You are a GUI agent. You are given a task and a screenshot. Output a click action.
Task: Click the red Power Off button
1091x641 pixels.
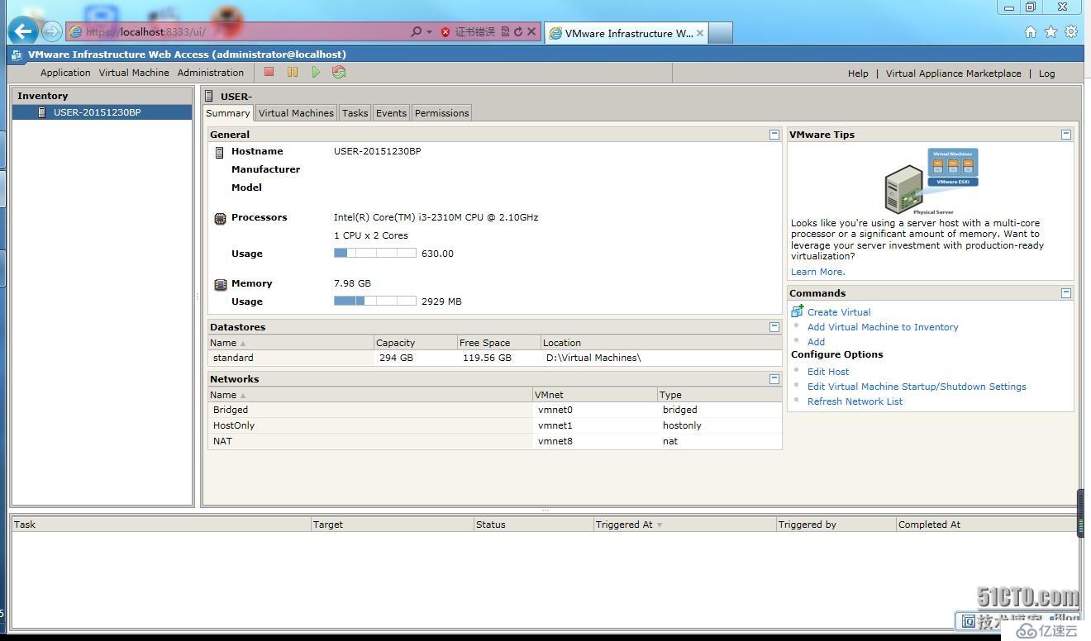click(269, 72)
